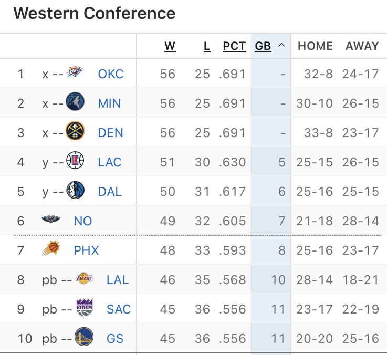This screenshot has height=355, width=387.
Task: Click the Denver Nuggets logo
Action: (76, 131)
